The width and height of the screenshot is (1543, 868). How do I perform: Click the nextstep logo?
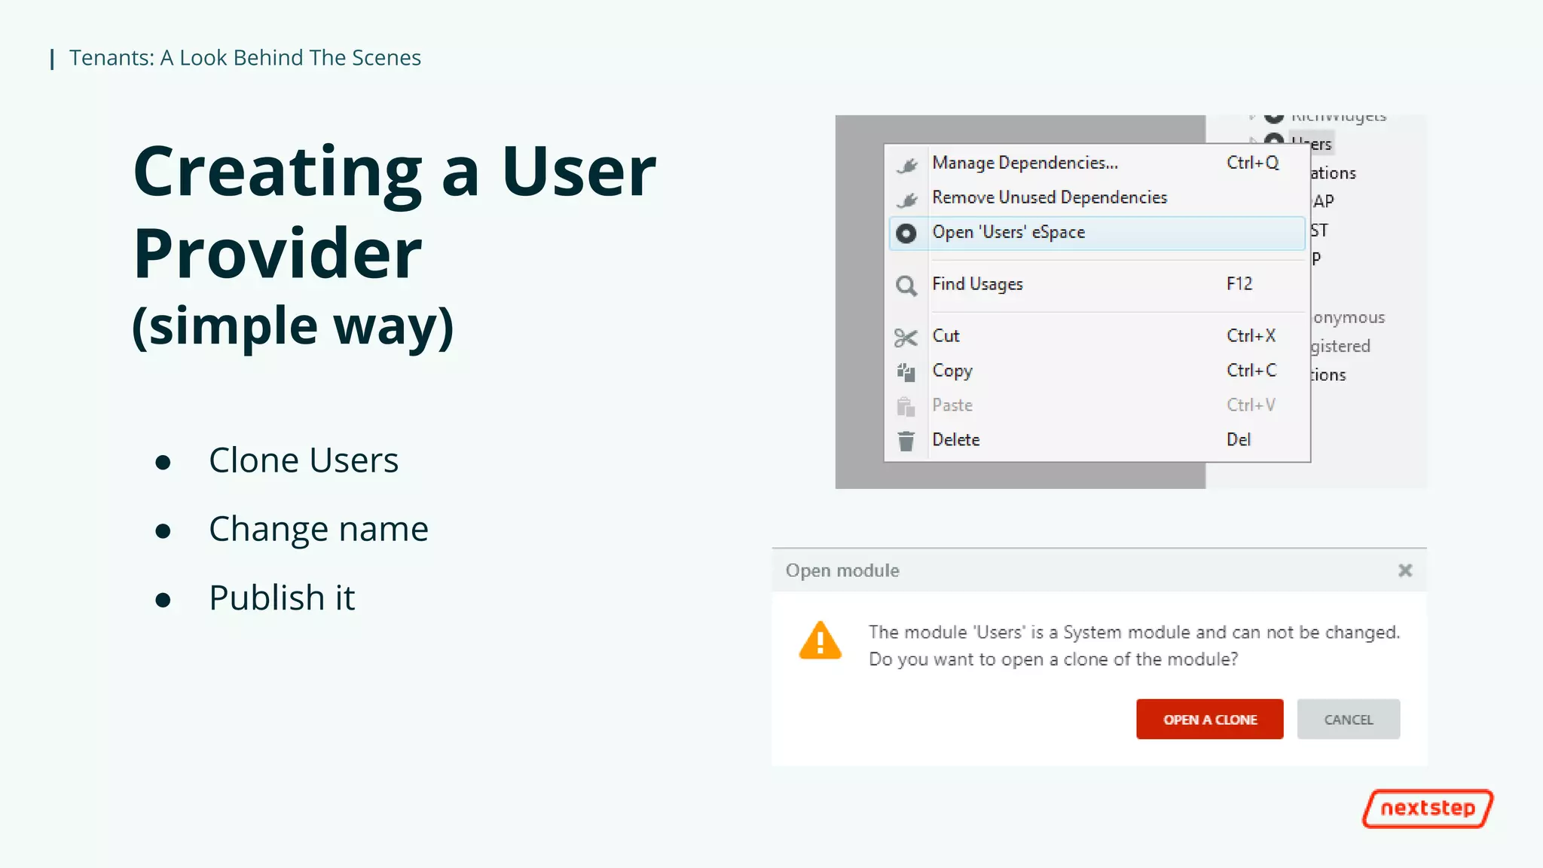pyautogui.click(x=1428, y=808)
